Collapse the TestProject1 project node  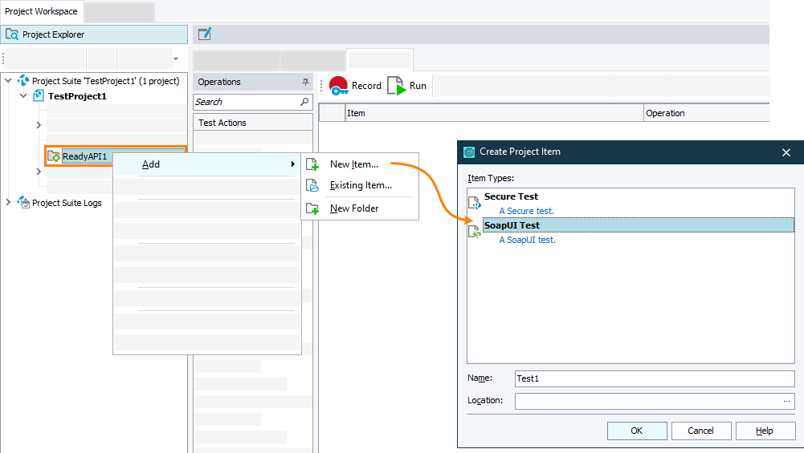tap(23, 96)
